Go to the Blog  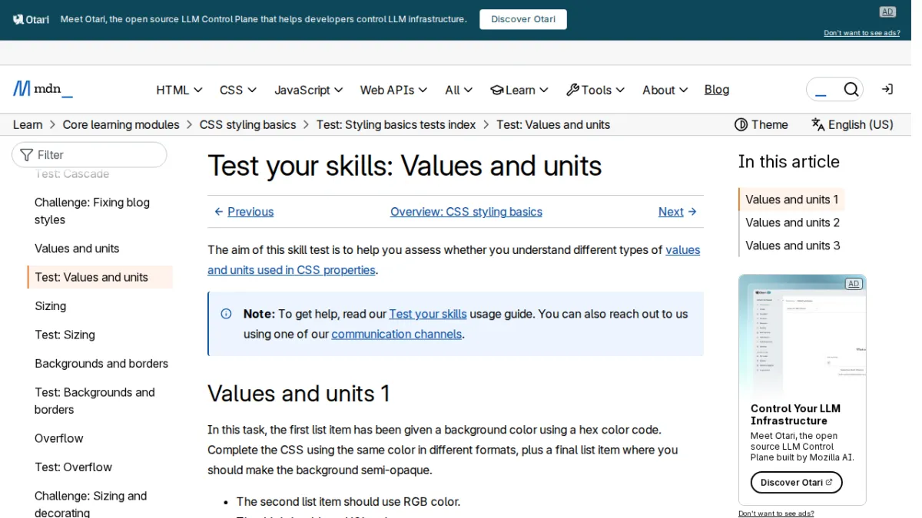tap(717, 90)
